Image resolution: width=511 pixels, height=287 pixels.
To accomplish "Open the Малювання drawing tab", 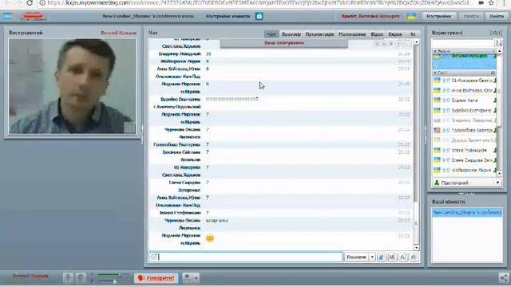I will (x=352, y=34).
